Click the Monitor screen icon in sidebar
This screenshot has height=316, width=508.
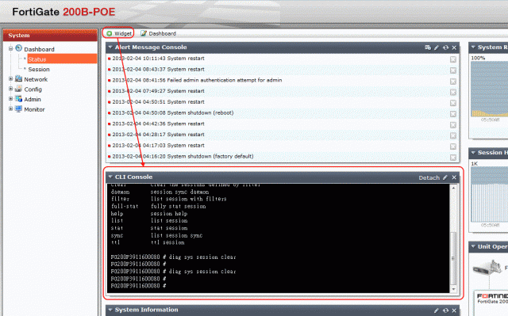19,109
